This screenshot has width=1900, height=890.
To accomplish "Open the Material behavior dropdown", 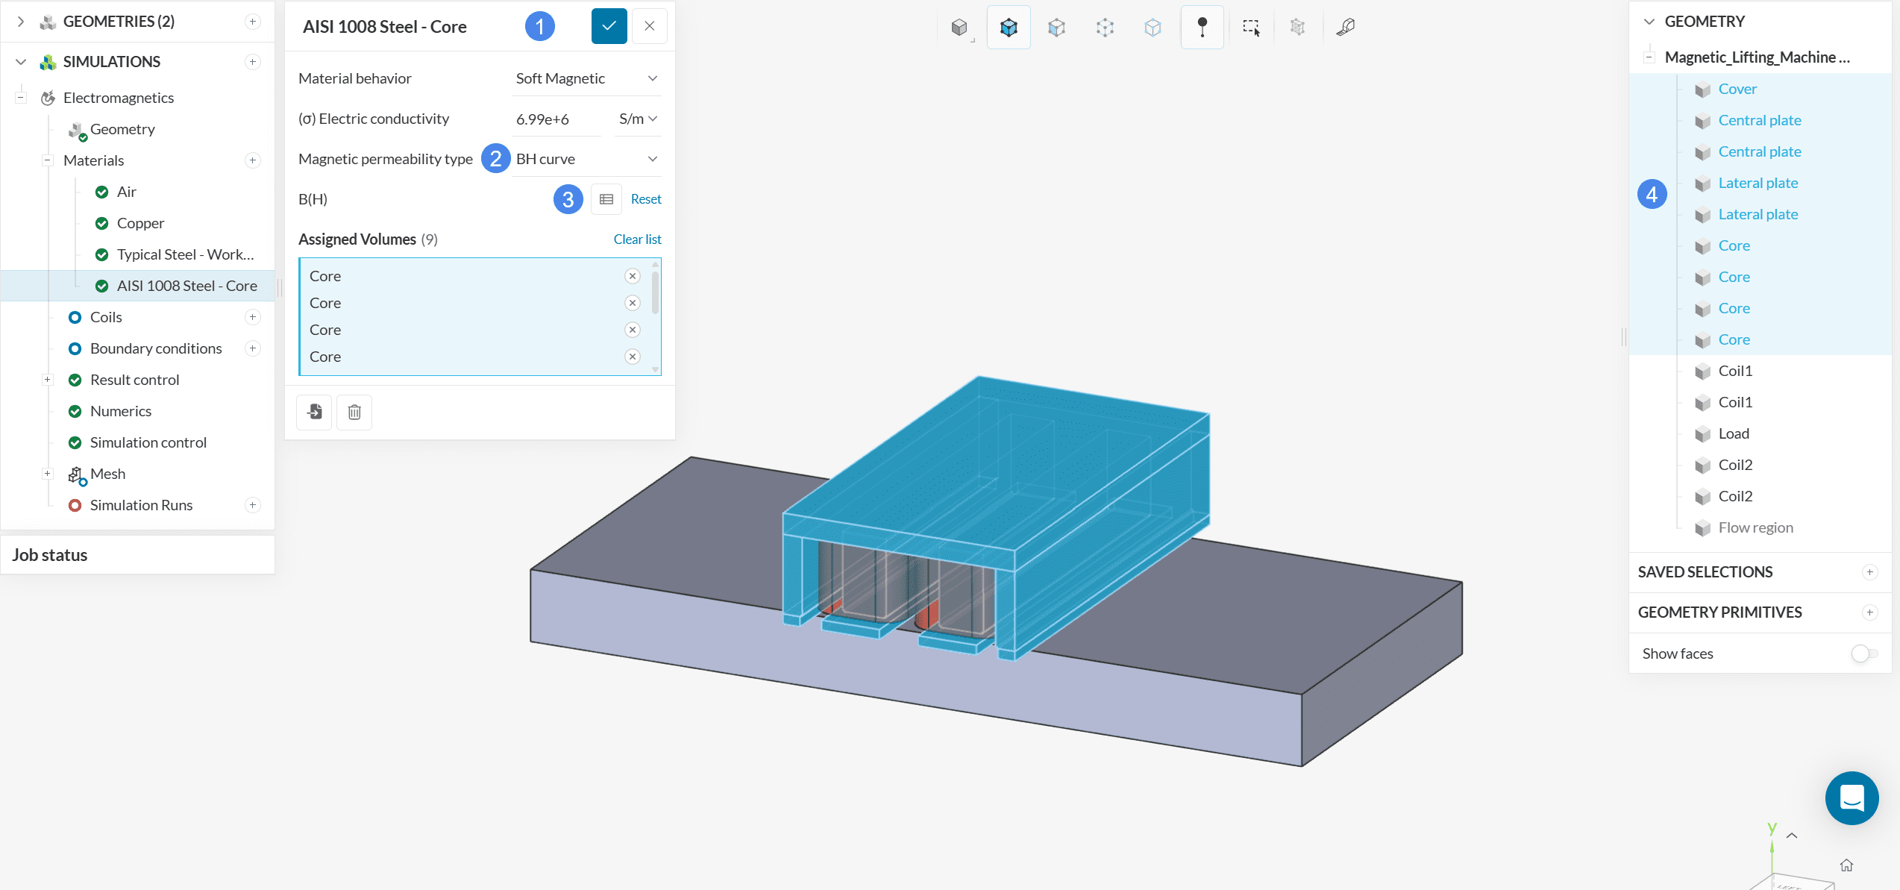I will 586,78.
